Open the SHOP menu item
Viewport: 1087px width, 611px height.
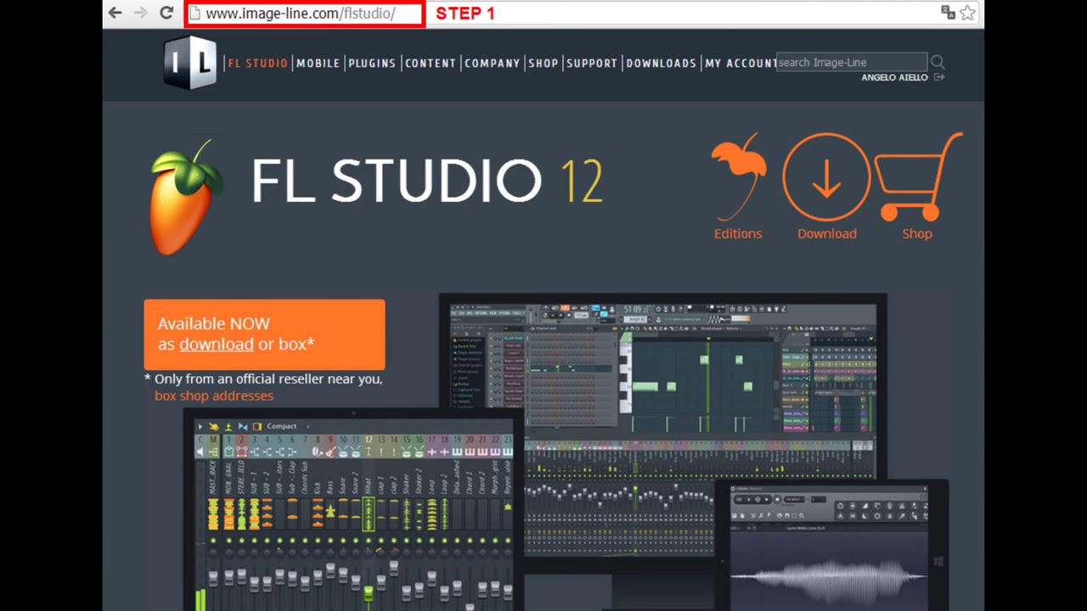tap(543, 63)
